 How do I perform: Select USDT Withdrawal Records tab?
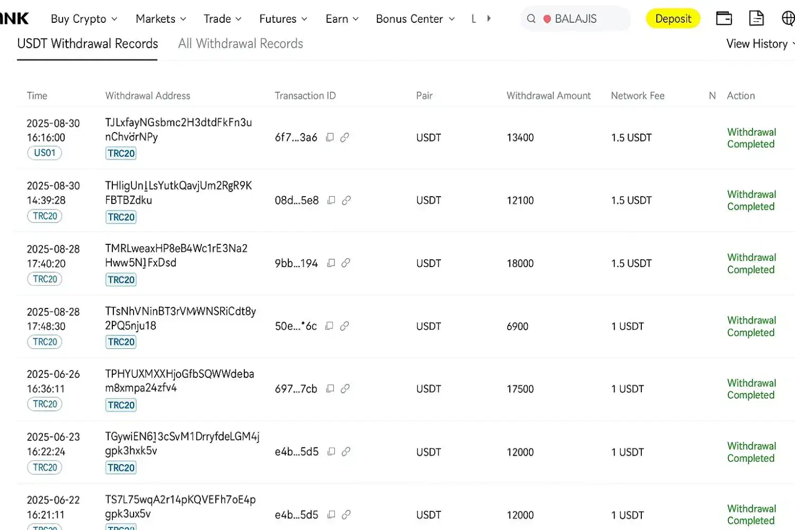point(87,44)
